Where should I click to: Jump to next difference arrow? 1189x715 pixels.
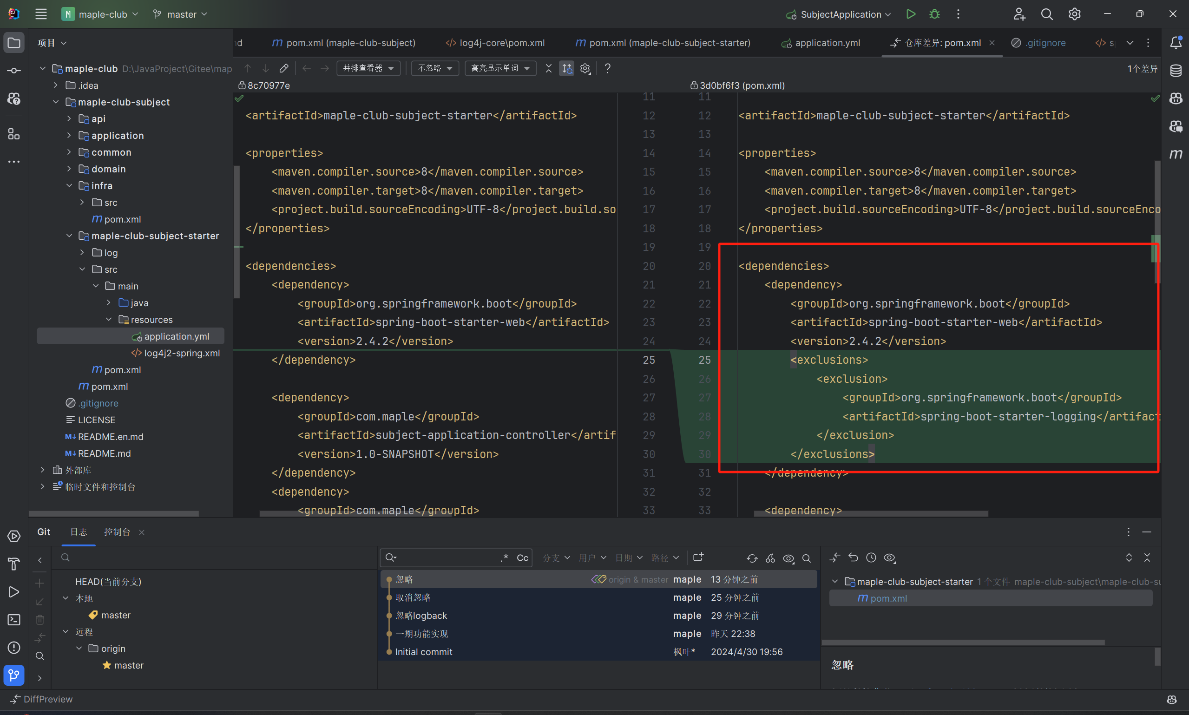[x=265, y=68]
